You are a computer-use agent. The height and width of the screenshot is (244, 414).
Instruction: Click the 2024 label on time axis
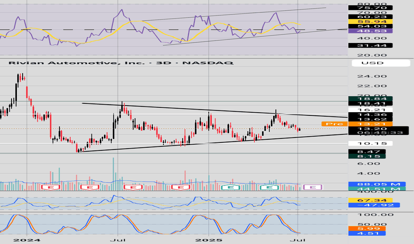[x=27, y=240]
